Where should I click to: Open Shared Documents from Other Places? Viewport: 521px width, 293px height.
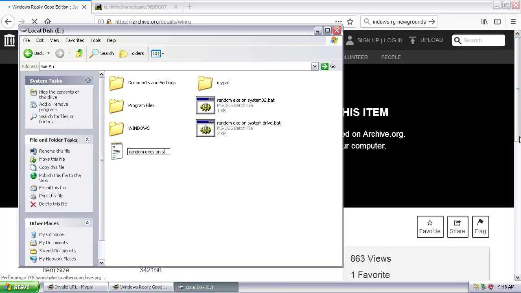[x=57, y=251]
